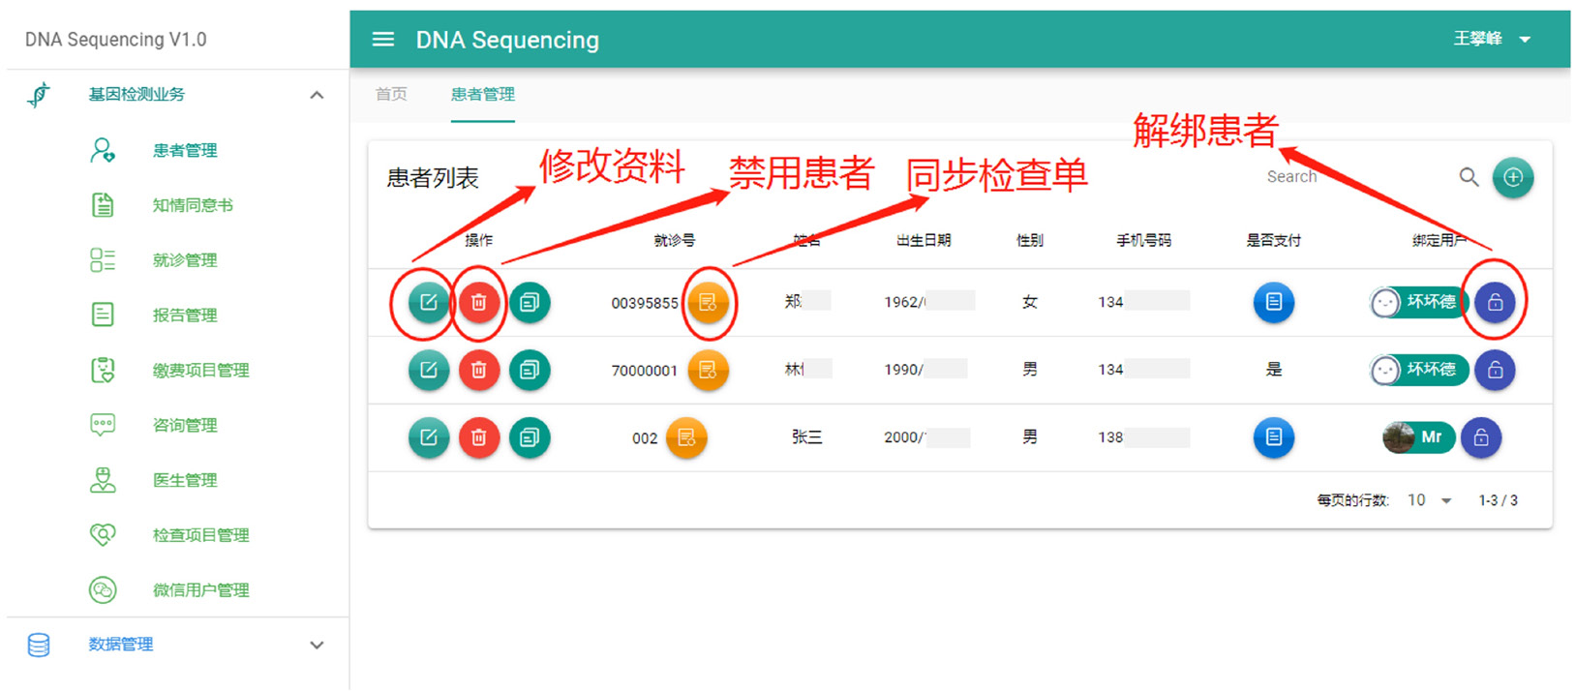Open the rows per page dropdown
The width and height of the screenshot is (1576, 691).
coord(1430,500)
